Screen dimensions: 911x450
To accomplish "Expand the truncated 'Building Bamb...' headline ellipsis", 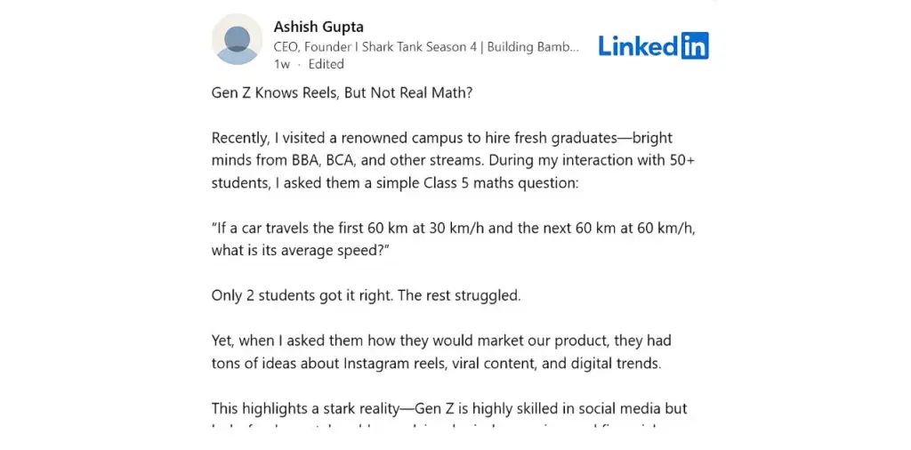I will coord(571,46).
